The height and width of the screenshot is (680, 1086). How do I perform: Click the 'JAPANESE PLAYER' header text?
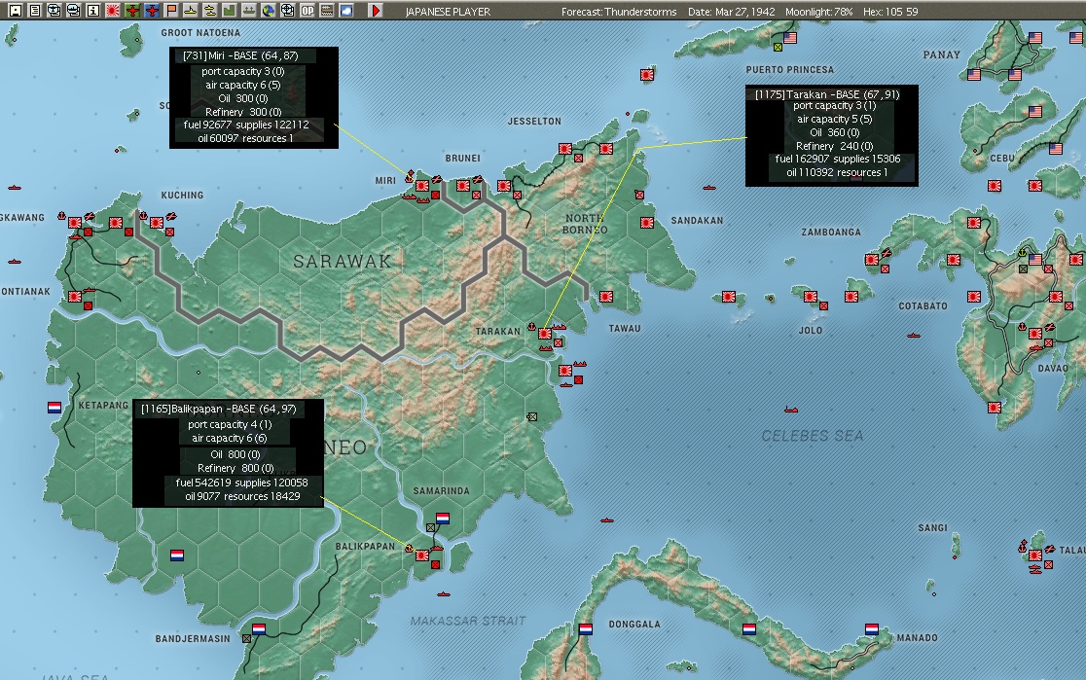pyautogui.click(x=448, y=12)
